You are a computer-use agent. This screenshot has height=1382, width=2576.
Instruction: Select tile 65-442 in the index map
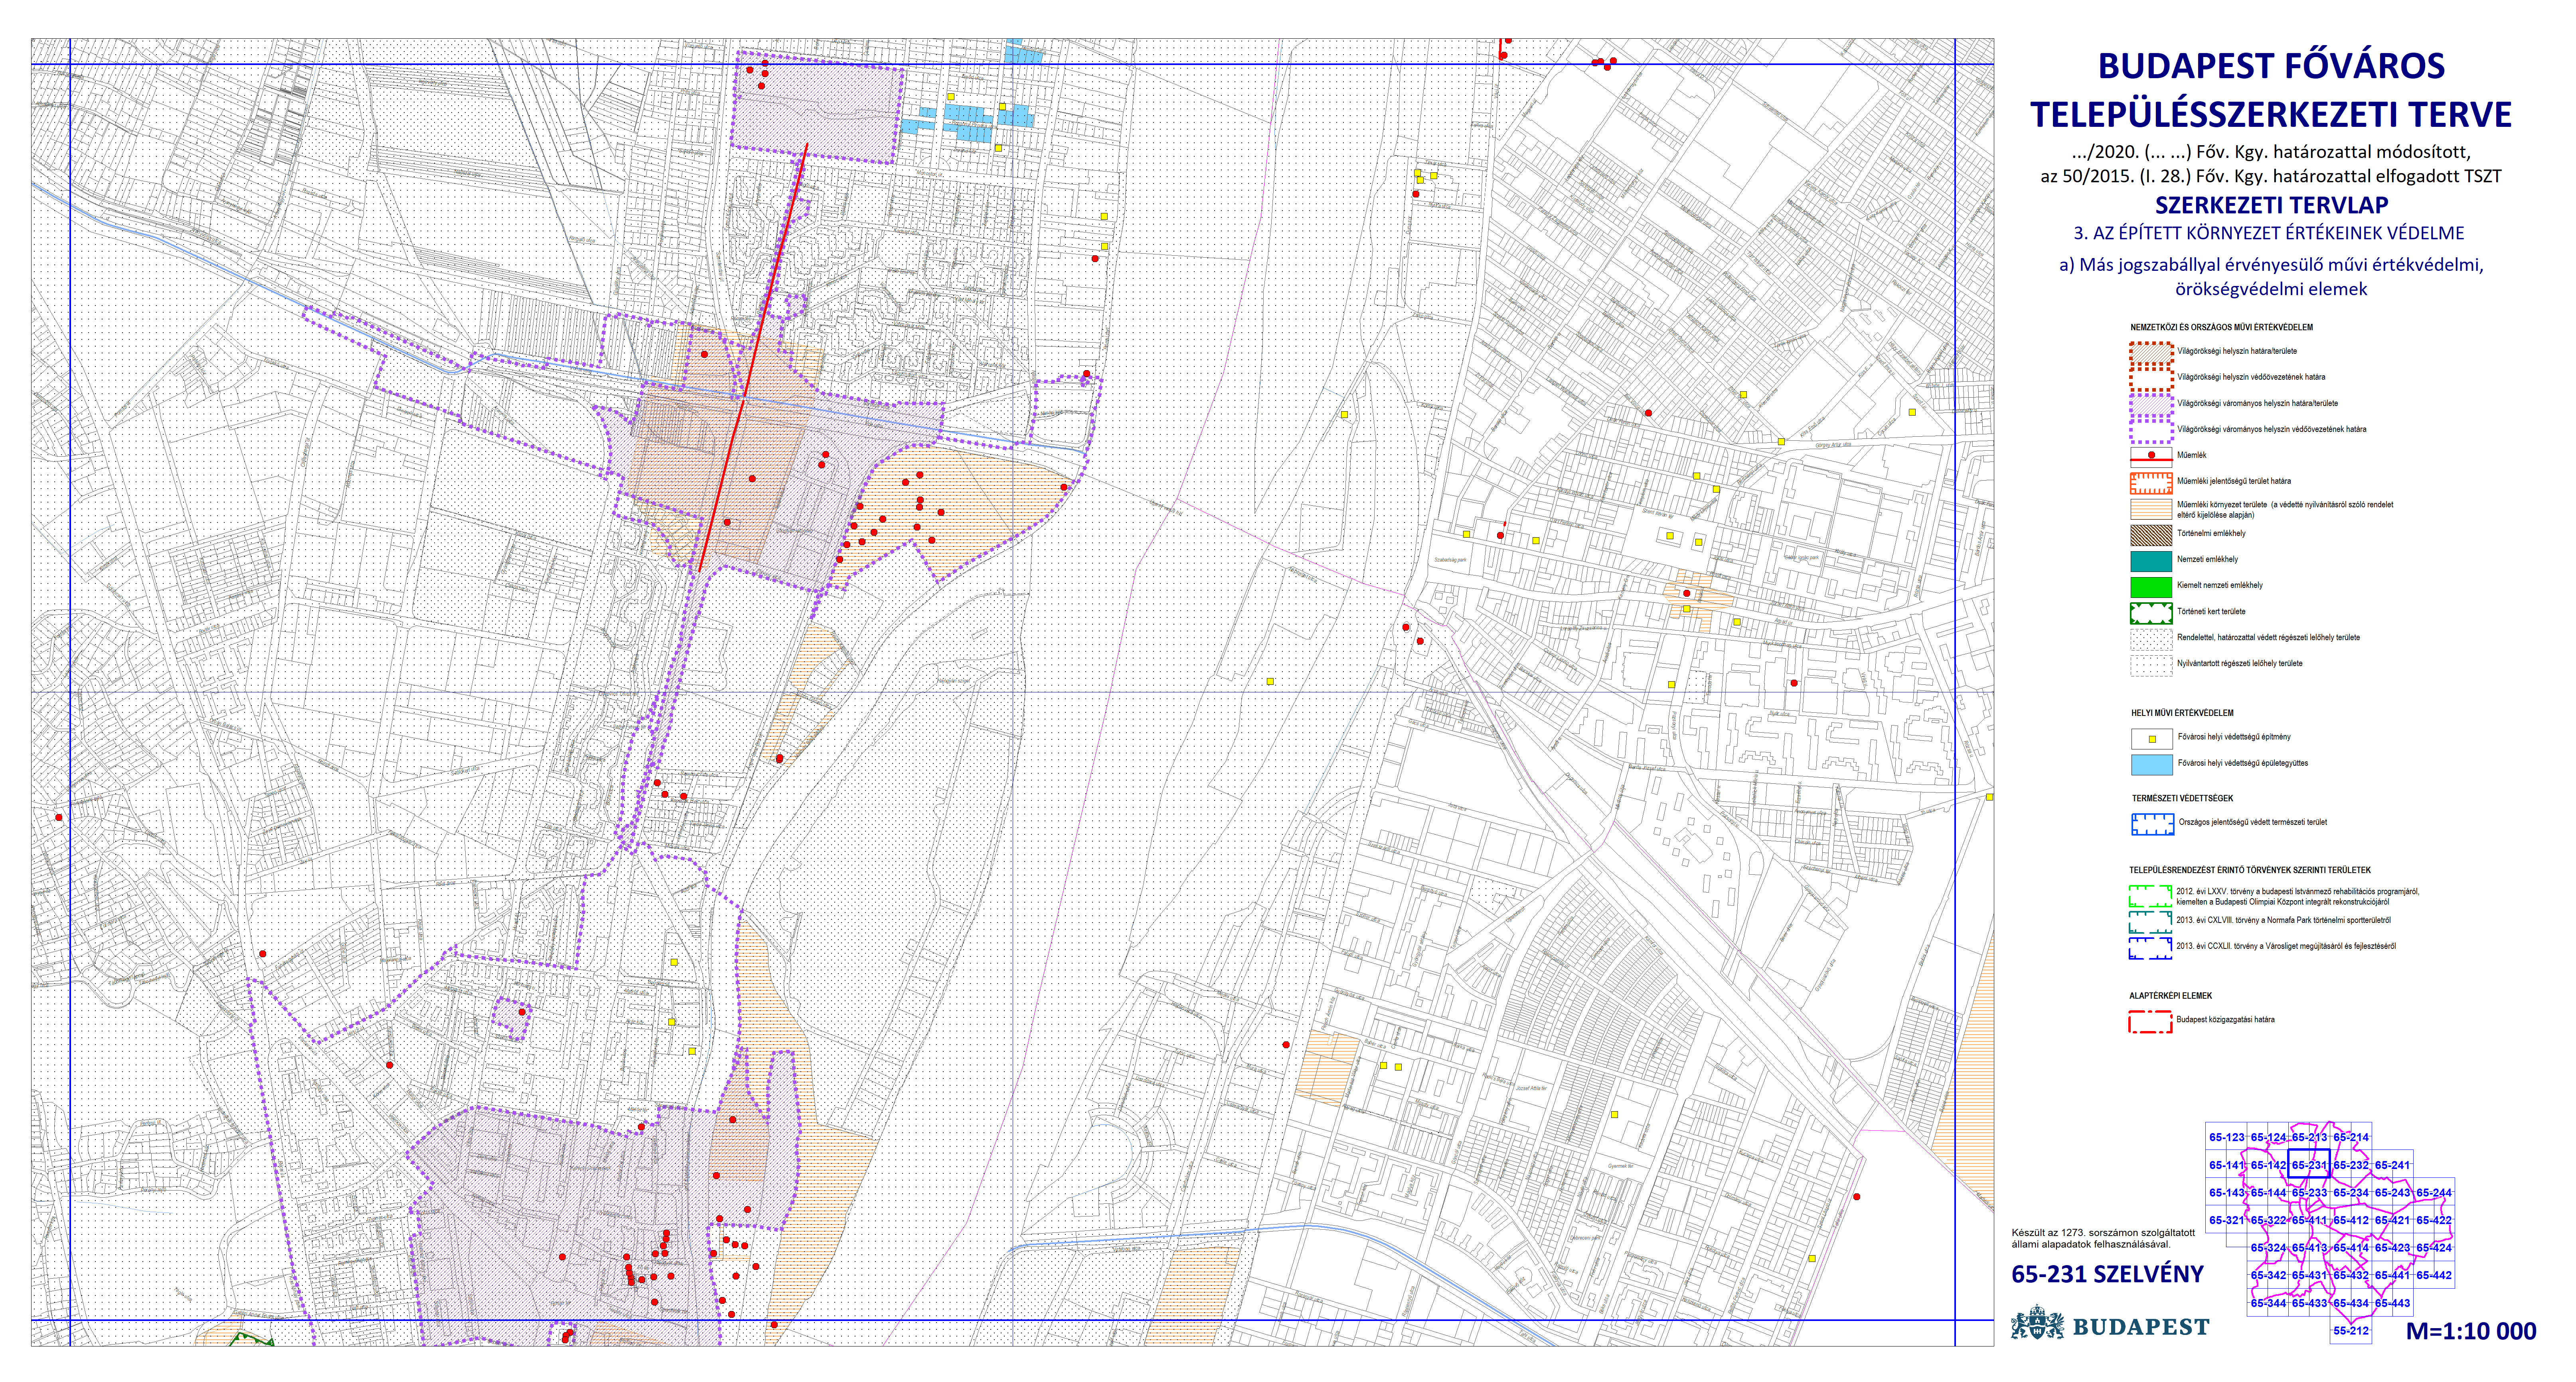pyautogui.click(x=2434, y=1275)
